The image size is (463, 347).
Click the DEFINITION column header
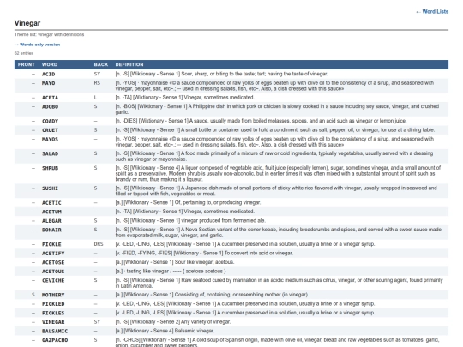pyautogui.click(x=129, y=64)
